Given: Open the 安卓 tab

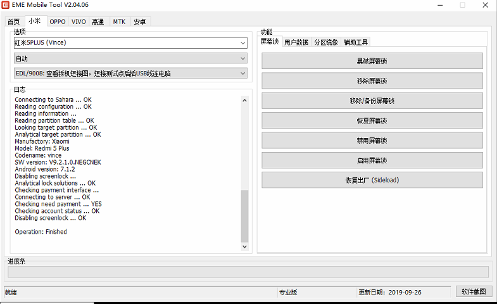Looking at the screenshot, I should pyautogui.click(x=140, y=22).
